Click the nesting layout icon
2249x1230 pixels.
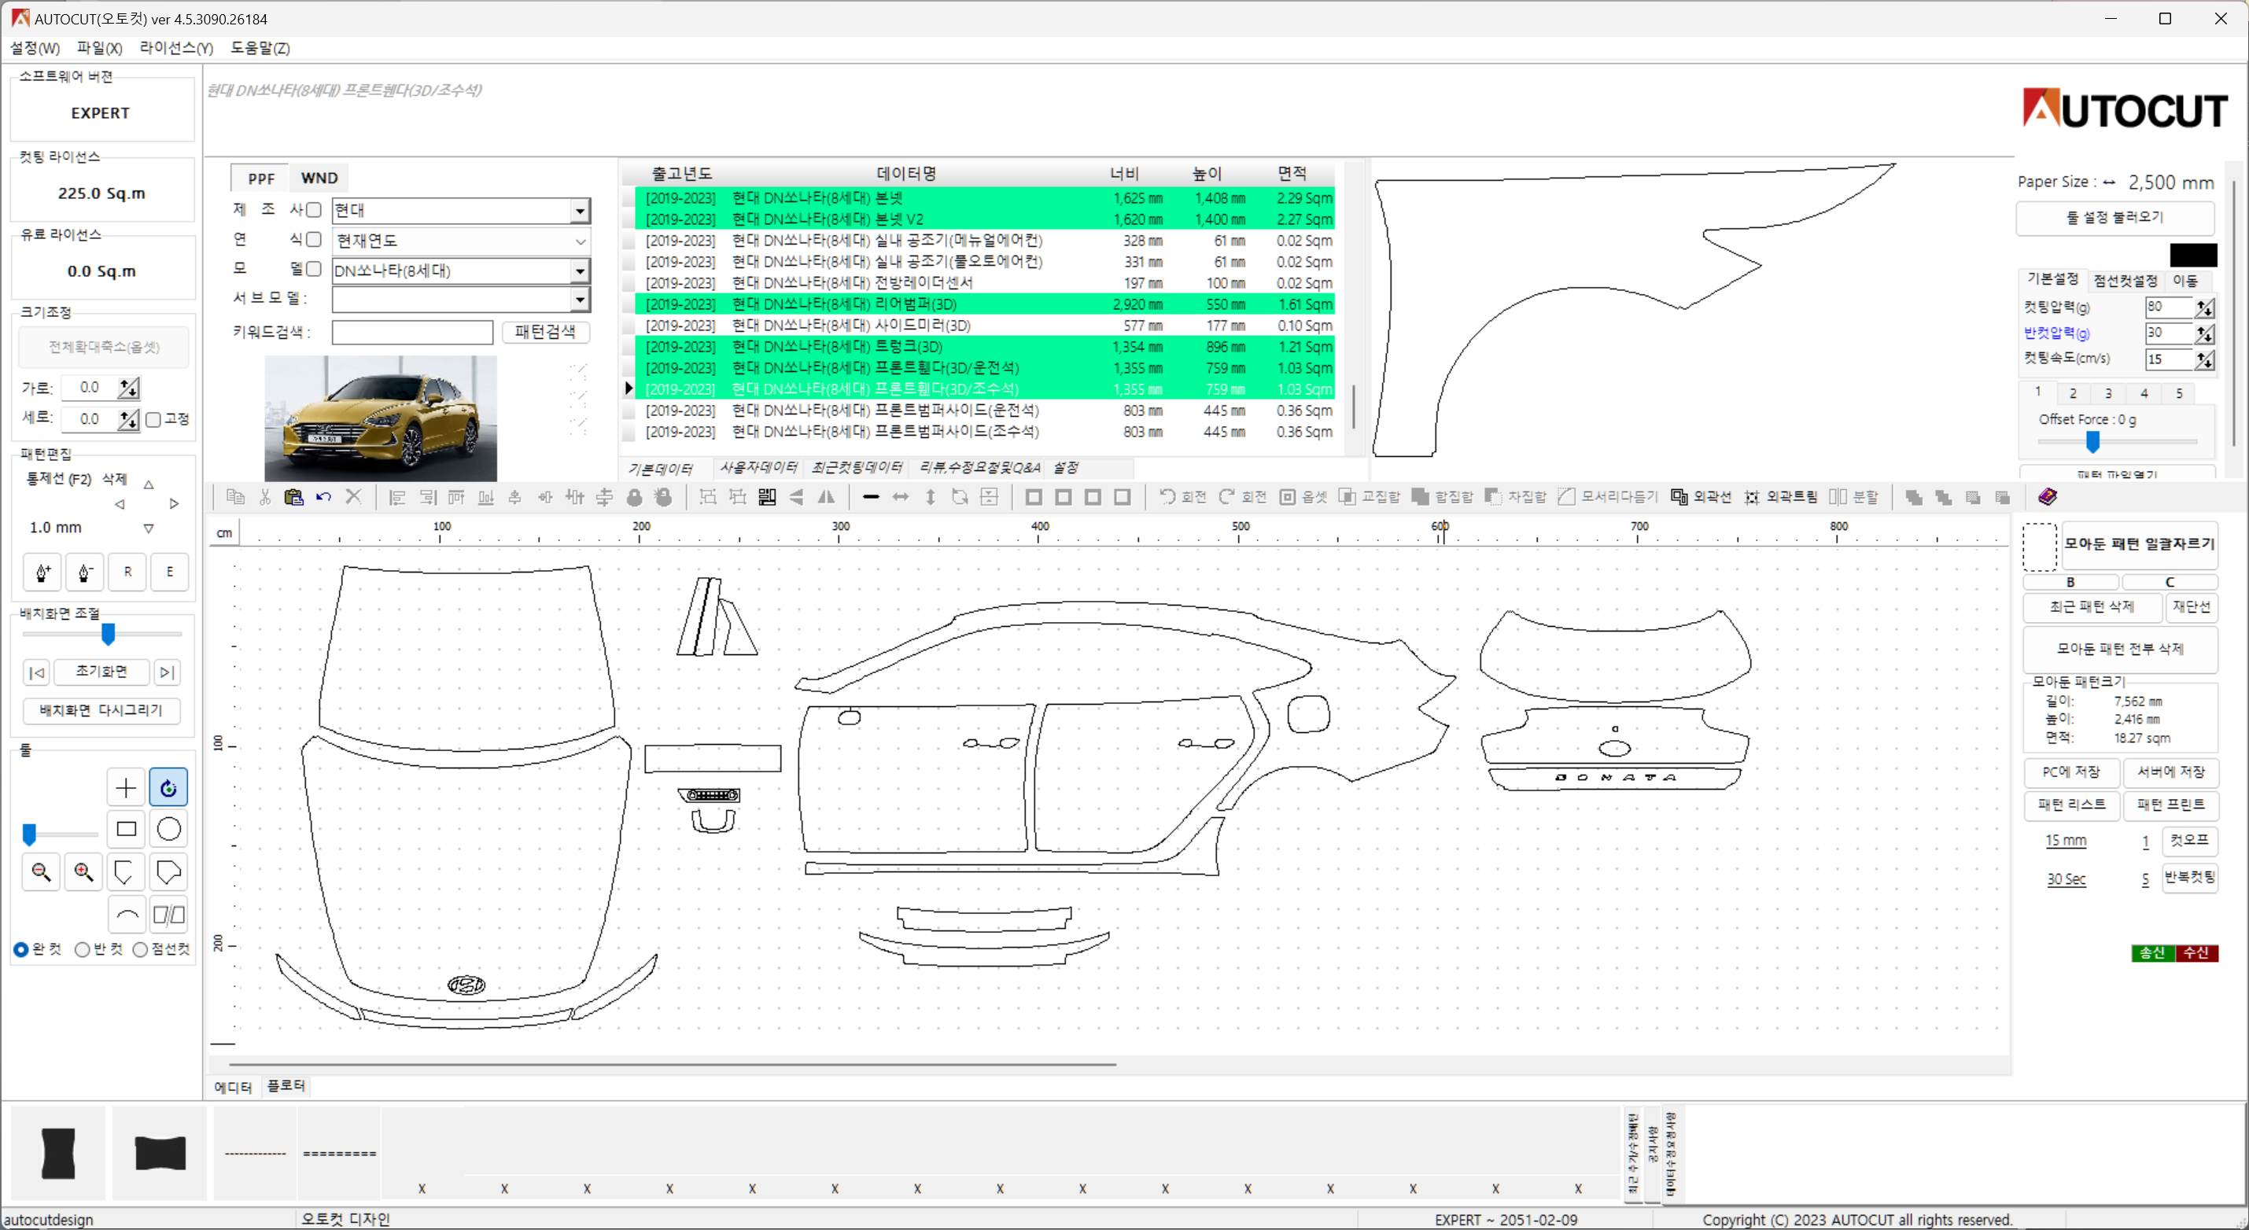pos(768,498)
